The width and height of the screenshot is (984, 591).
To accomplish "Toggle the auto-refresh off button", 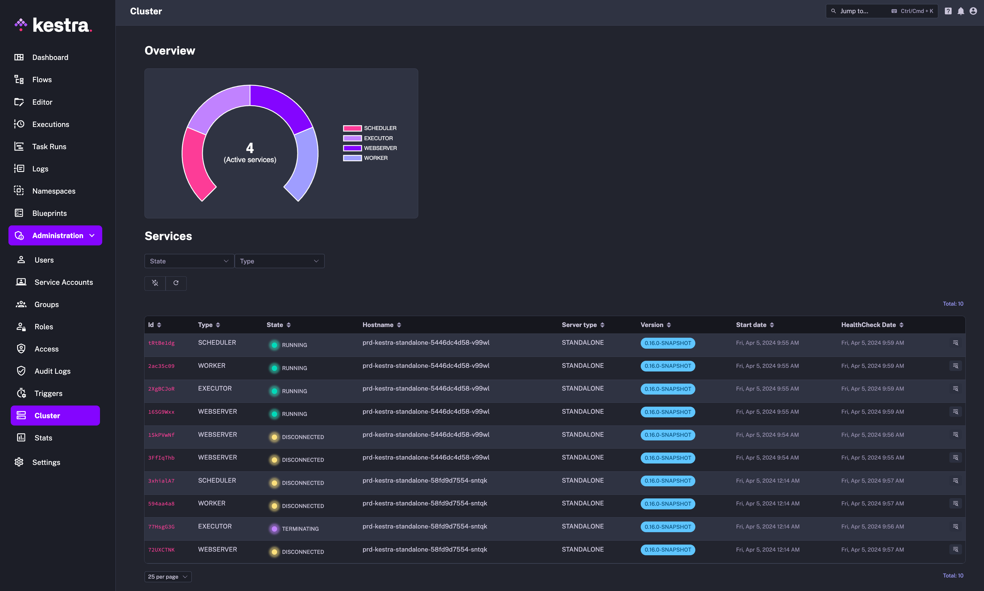I will coord(155,283).
